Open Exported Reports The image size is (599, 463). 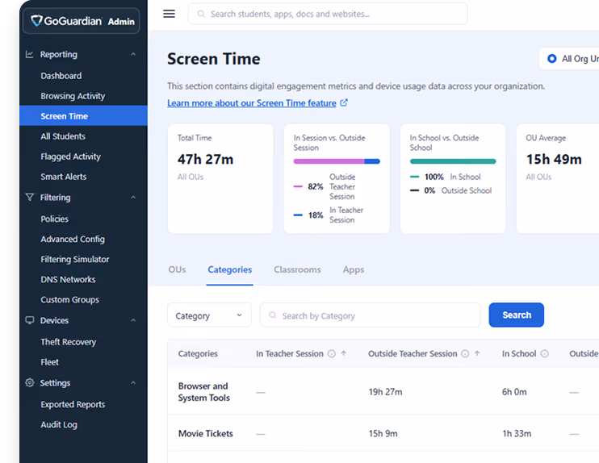(x=73, y=404)
